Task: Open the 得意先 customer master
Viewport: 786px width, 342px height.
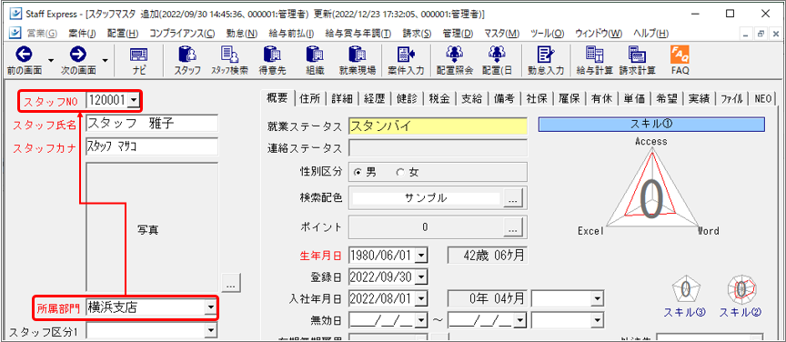Action: [272, 61]
